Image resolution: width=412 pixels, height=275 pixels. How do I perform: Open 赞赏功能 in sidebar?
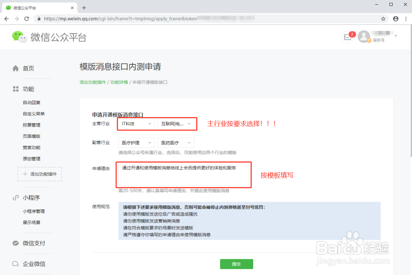[x=32, y=148]
